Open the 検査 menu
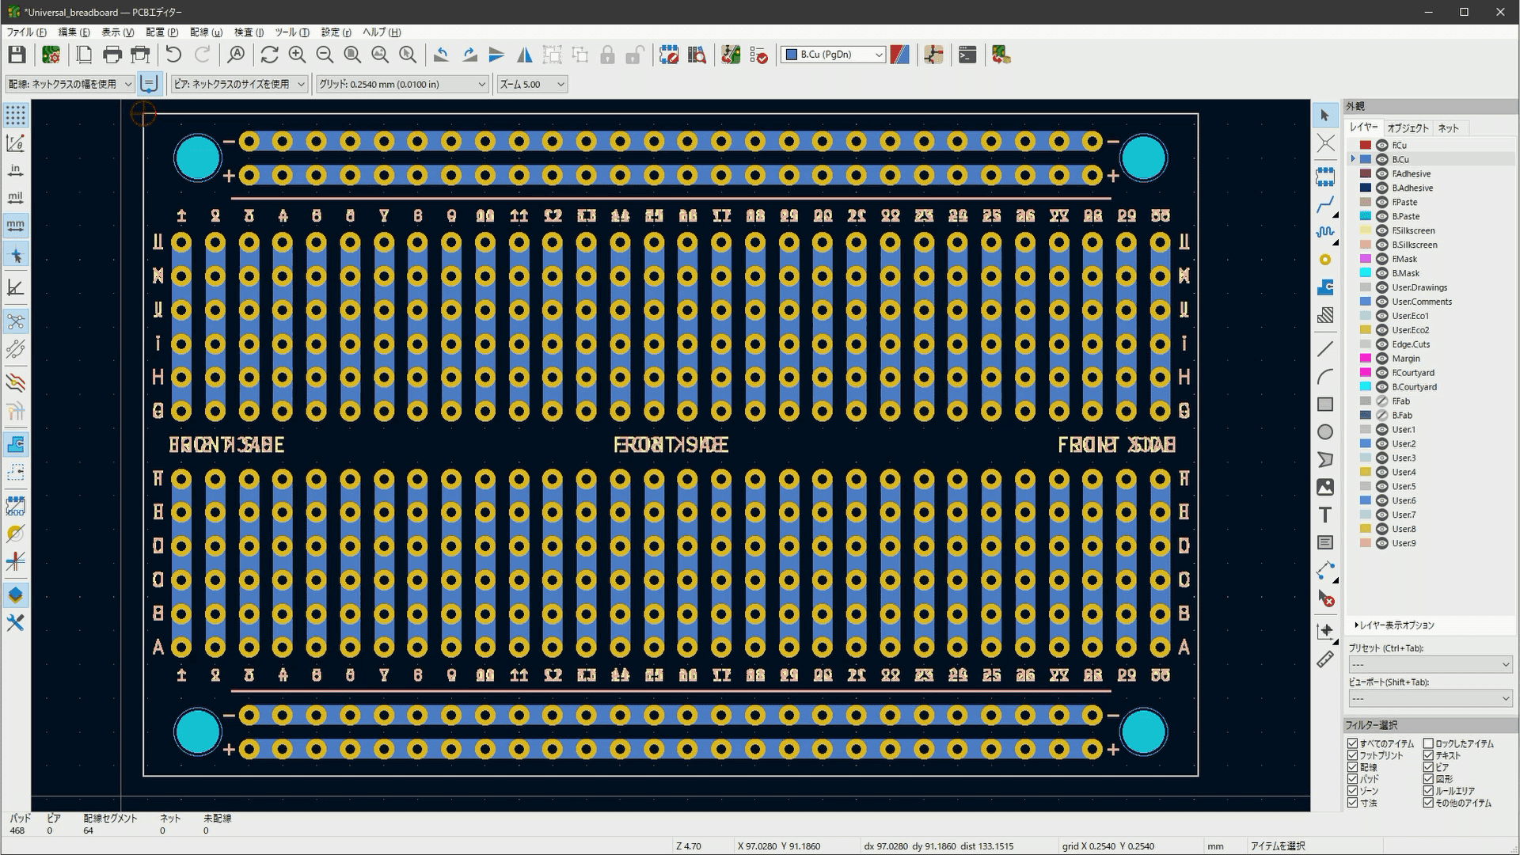The width and height of the screenshot is (1520, 855). (249, 32)
